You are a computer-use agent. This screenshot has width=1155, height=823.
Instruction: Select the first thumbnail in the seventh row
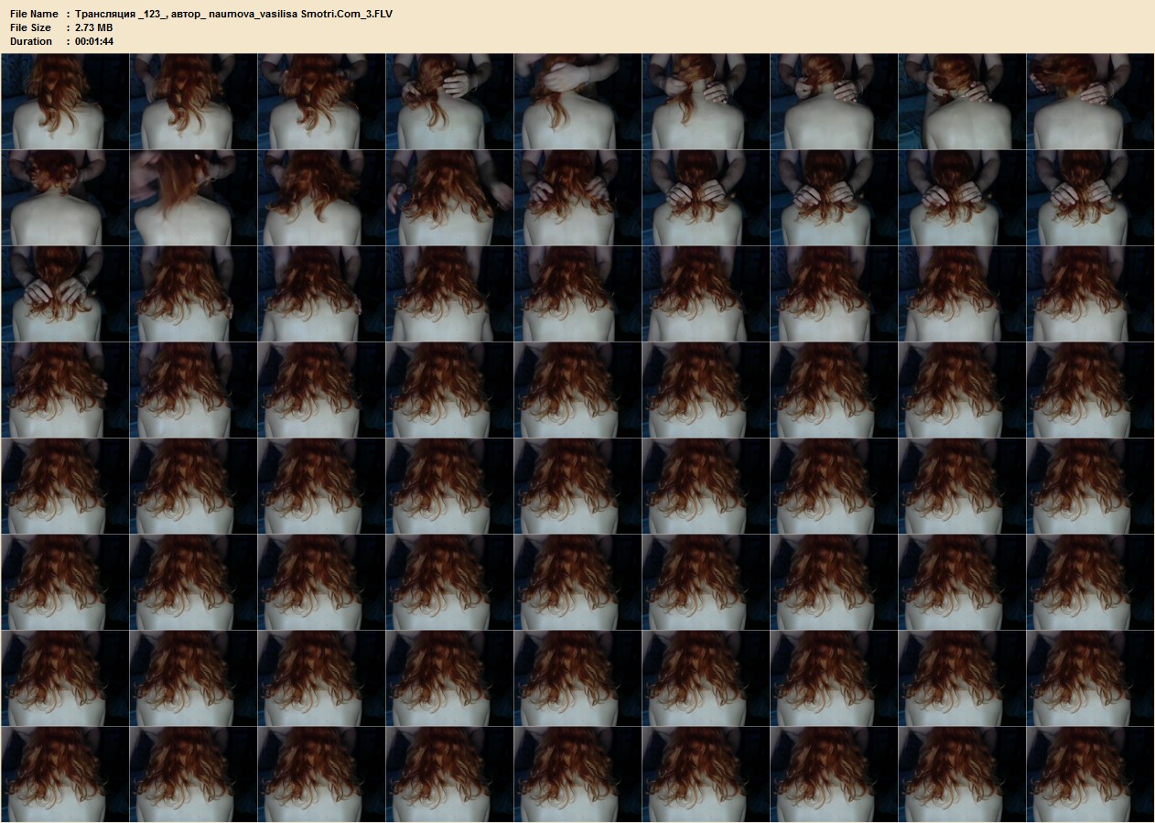coord(65,678)
